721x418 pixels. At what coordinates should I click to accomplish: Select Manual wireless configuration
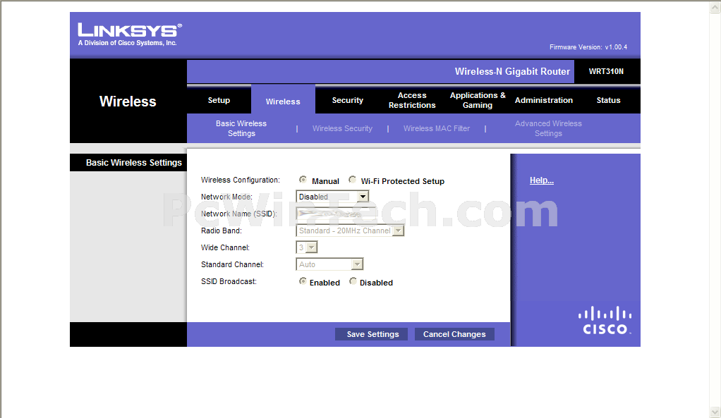(x=303, y=180)
